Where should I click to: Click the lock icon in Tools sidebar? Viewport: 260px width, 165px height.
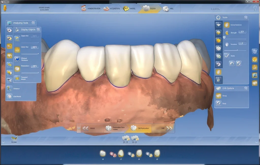click(218, 80)
